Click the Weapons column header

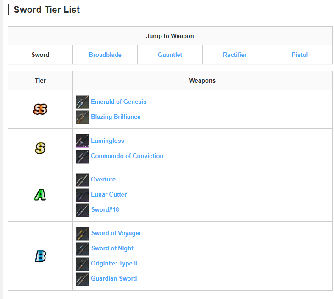click(202, 81)
